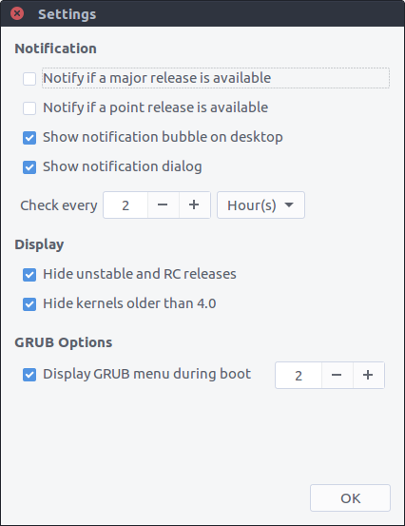Toggle Hide unstable and RC releases
Image resolution: width=405 pixels, height=526 pixels.
[x=29, y=275]
